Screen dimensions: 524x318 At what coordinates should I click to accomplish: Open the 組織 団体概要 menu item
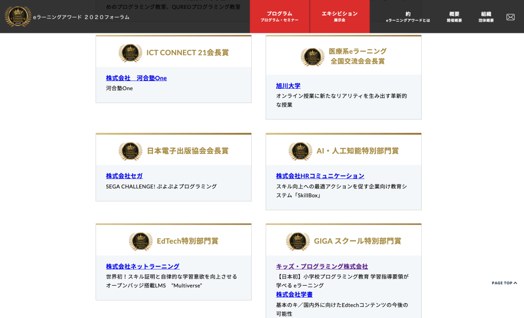point(486,17)
